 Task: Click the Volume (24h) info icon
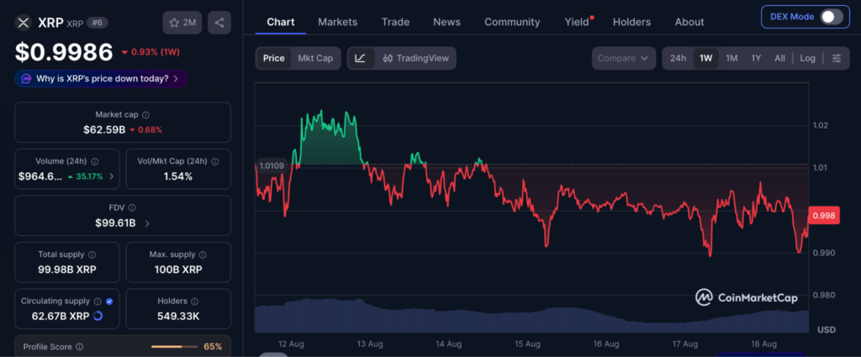(94, 162)
